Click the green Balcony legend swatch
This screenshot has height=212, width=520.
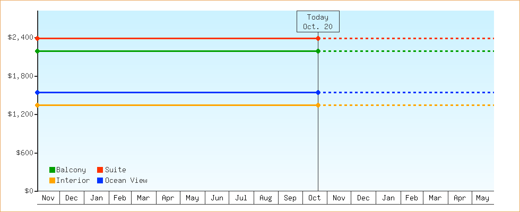[52, 170]
